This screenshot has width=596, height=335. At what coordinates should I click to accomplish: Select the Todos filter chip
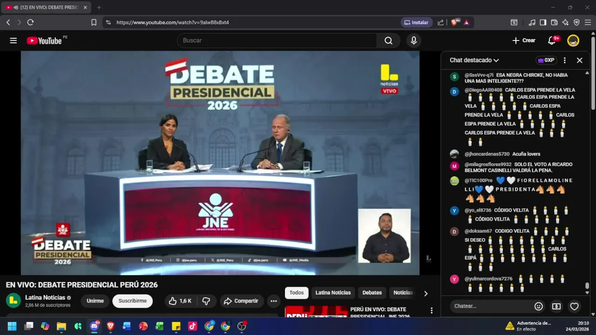[297, 293]
